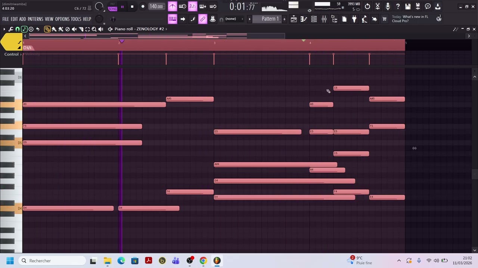Image resolution: width=478 pixels, height=268 pixels.
Task: Open the shopping cart content library
Action: pyautogui.click(x=384, y=19)
